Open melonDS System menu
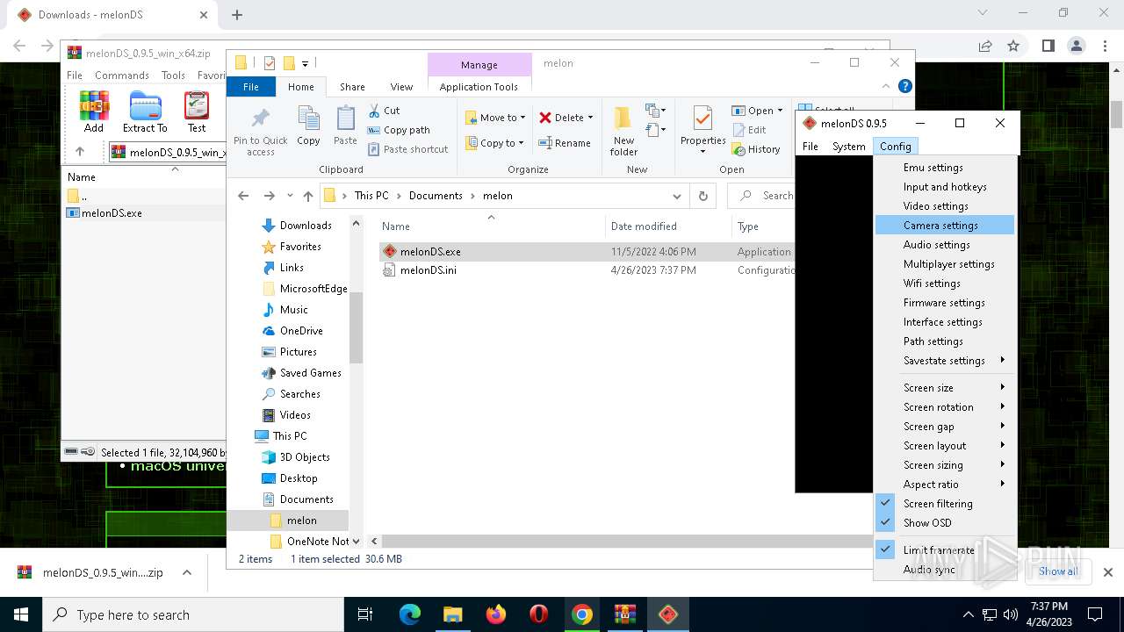The width and height of the screenshot is (1124, 632). pos(848,147)
